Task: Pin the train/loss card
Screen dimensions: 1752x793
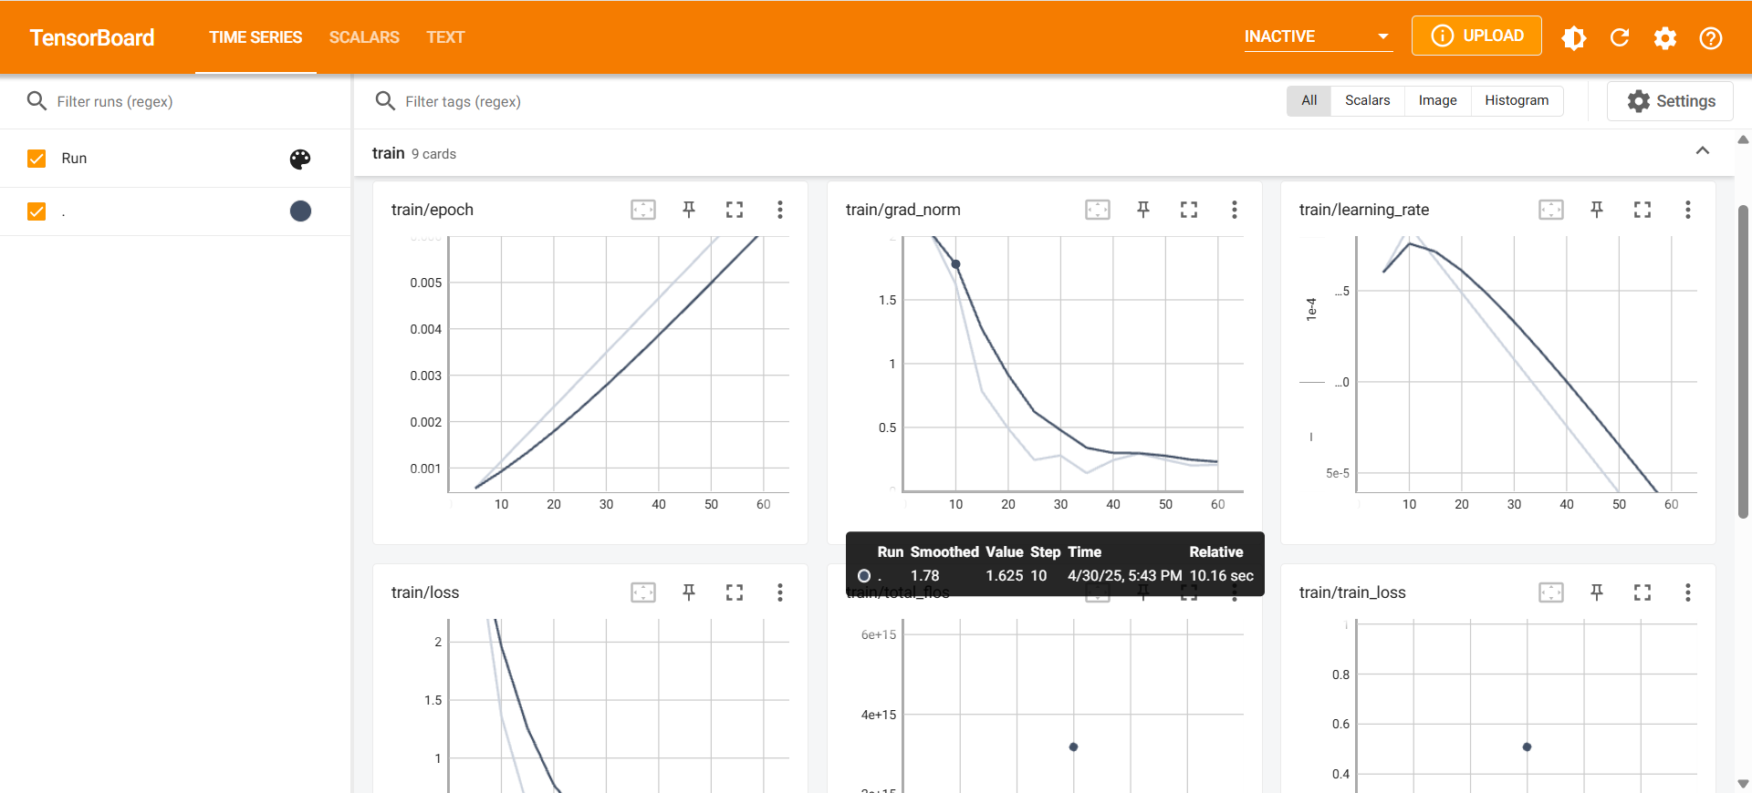Action: (x=689, y=592)
